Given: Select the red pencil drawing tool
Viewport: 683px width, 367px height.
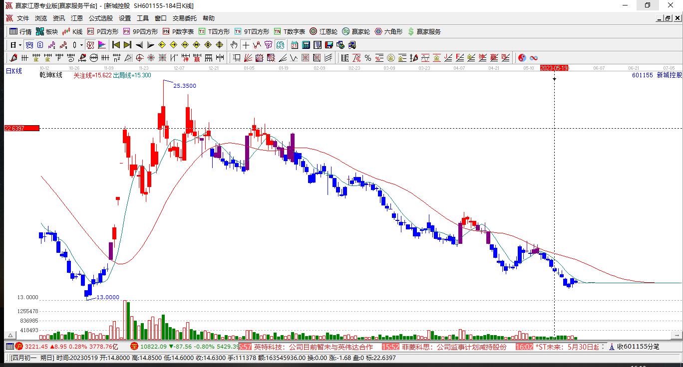Looking at the screenshot, I should point(13,58).
